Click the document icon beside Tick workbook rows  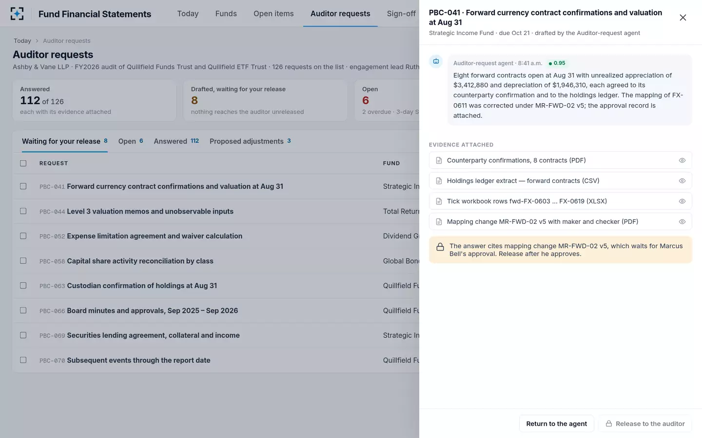point(439,201)
